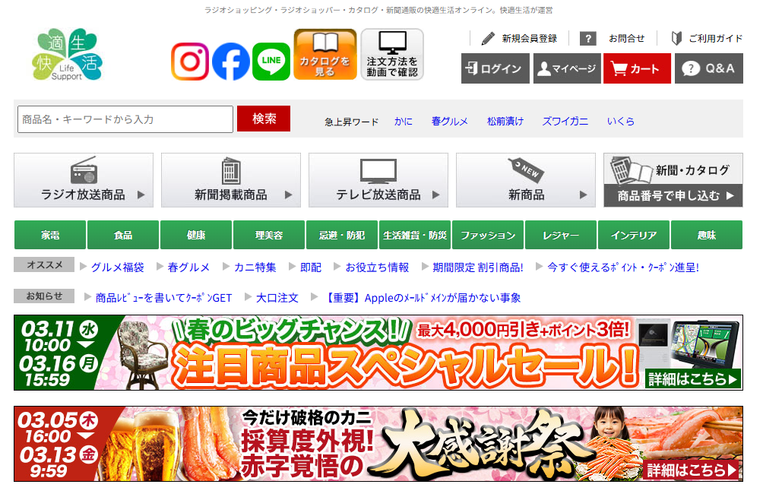Click the 快適生活 clover logo
763x497 pixels.
click(x=69, y=55)
